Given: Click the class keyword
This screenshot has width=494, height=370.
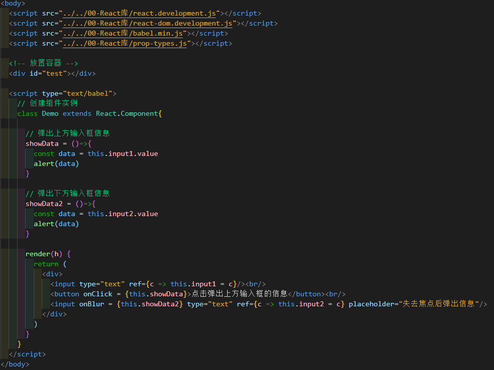Looking at the screenshot, I should (28, 113).
